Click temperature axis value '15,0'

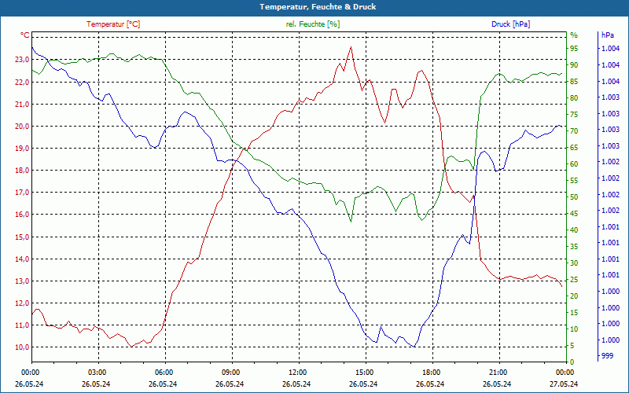(x=22, y=237)
